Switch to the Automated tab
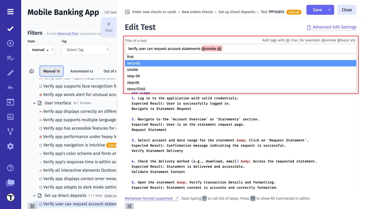The height and width of the screenshot is (209, 365). (82, 71)
